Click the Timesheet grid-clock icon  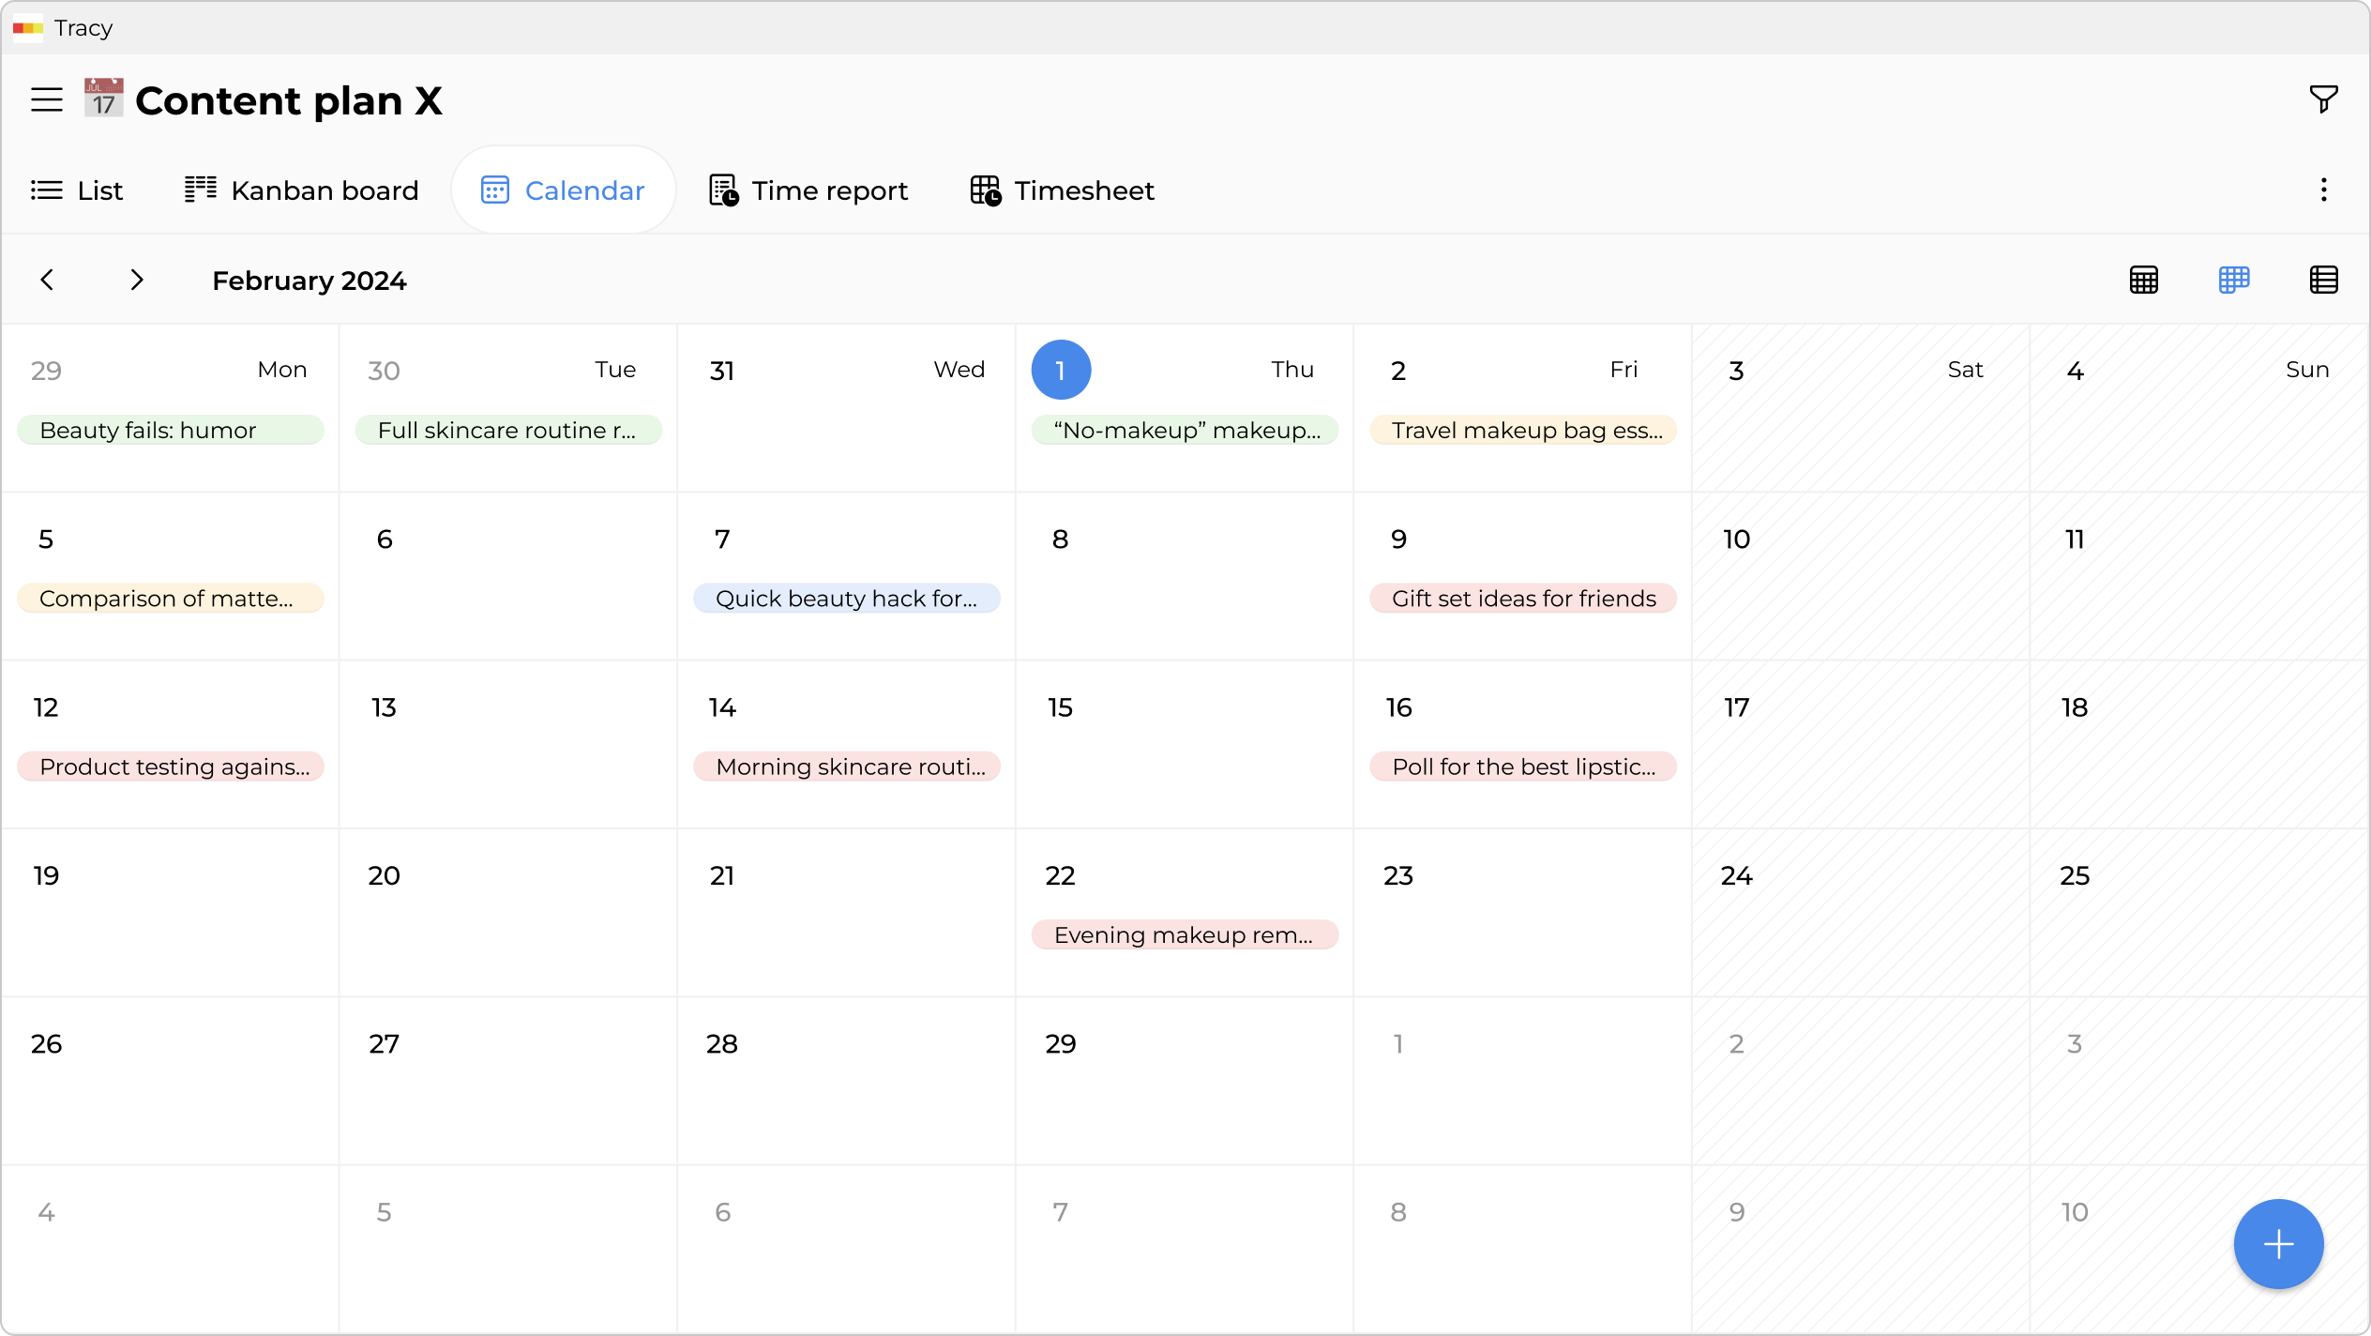point(984,190)
